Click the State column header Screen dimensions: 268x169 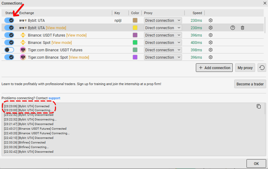9,13
